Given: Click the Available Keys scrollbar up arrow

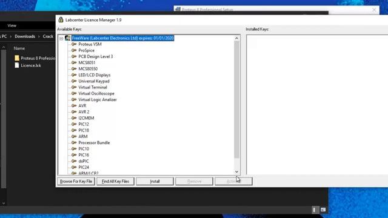Looking at the screenshot, I should [236, 38].
